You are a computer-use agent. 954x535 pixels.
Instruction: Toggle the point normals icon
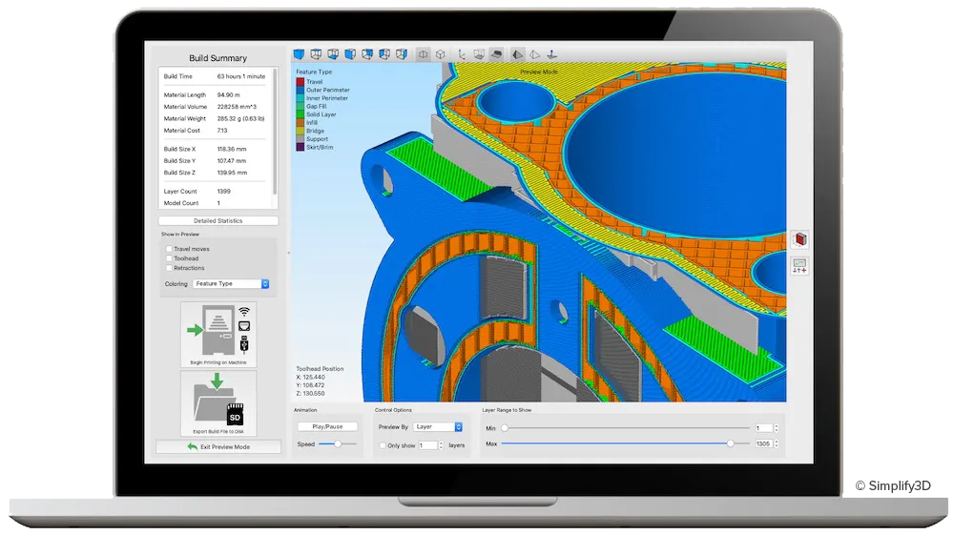pyautogui.click(x=551, y=54)
